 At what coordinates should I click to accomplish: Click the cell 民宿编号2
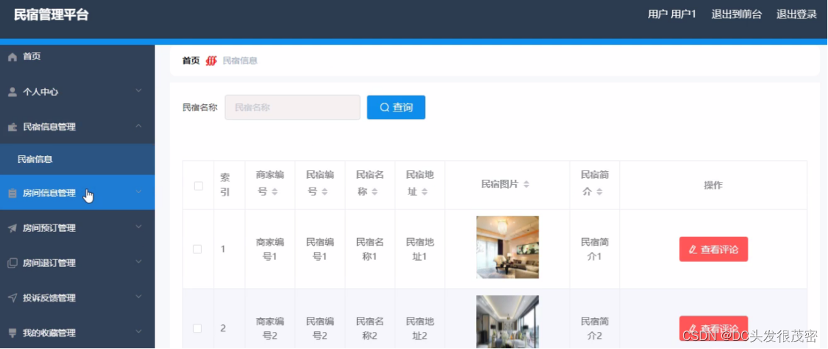coord(320,328)
